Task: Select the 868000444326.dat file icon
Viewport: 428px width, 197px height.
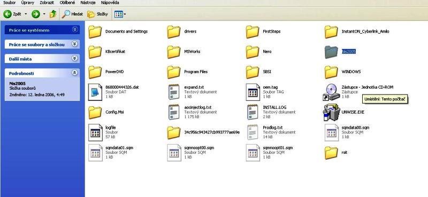Action: pos(95,92)
